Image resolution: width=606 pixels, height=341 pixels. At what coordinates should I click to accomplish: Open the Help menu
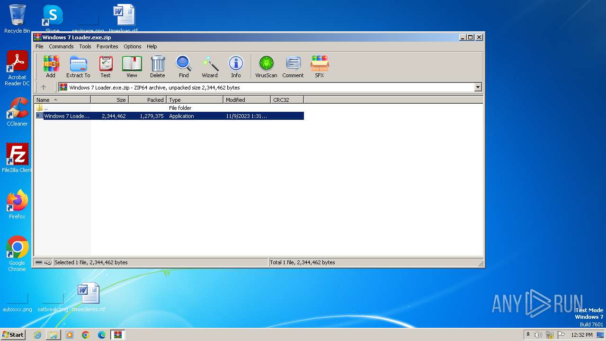151,46
